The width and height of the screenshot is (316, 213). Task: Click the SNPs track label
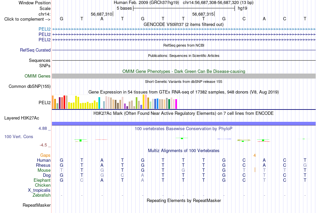click(x=45, y=66)
